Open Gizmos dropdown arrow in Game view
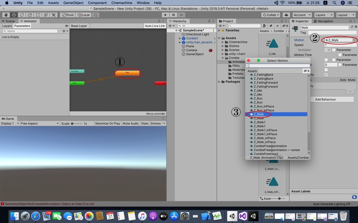 [x=164, y=123]
